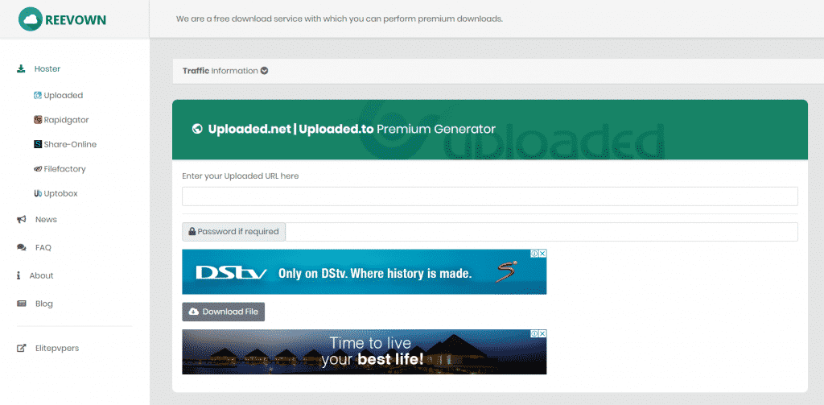Click the REEVOWN brand name
Screen dimensions: 824x405
[76, 20]
